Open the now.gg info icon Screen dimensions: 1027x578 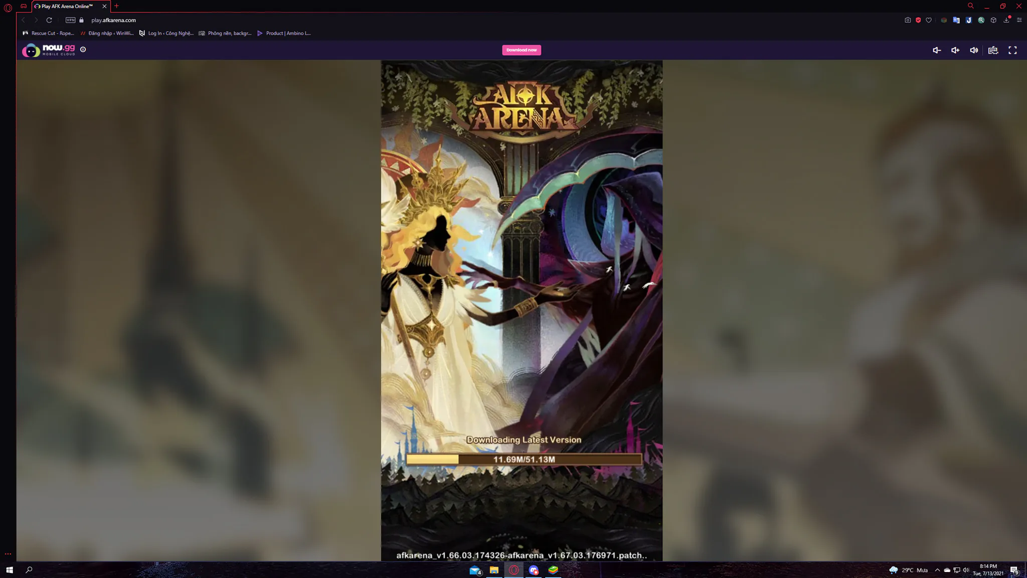83,50
